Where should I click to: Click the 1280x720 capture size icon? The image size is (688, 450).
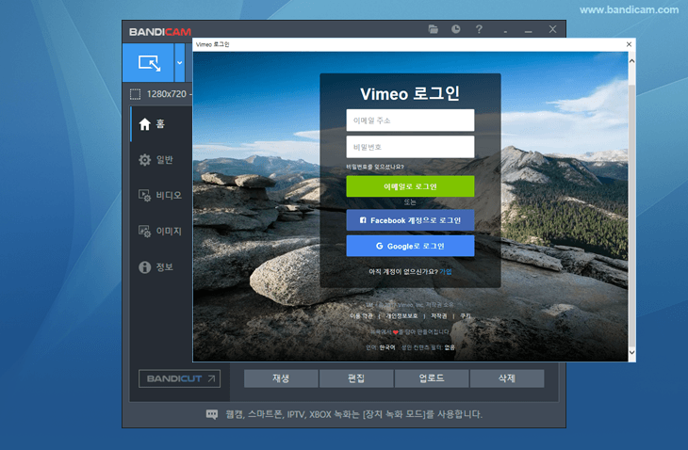[135, 94]
